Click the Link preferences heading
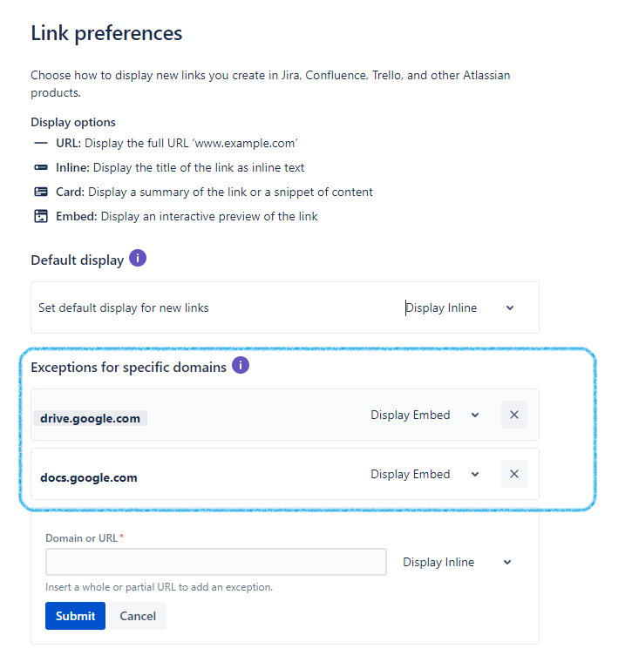Screen dimensions: 632x669 tap(106, 33)
